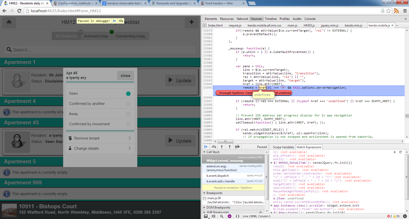Collapse the Call Stack section
The width and height of the screenshot is (409, 219).
coord(204,152)
